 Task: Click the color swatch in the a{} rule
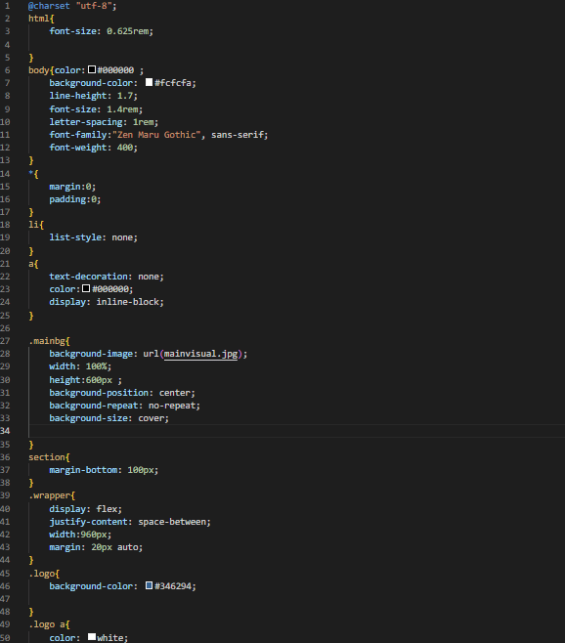(x=86, y=288)
